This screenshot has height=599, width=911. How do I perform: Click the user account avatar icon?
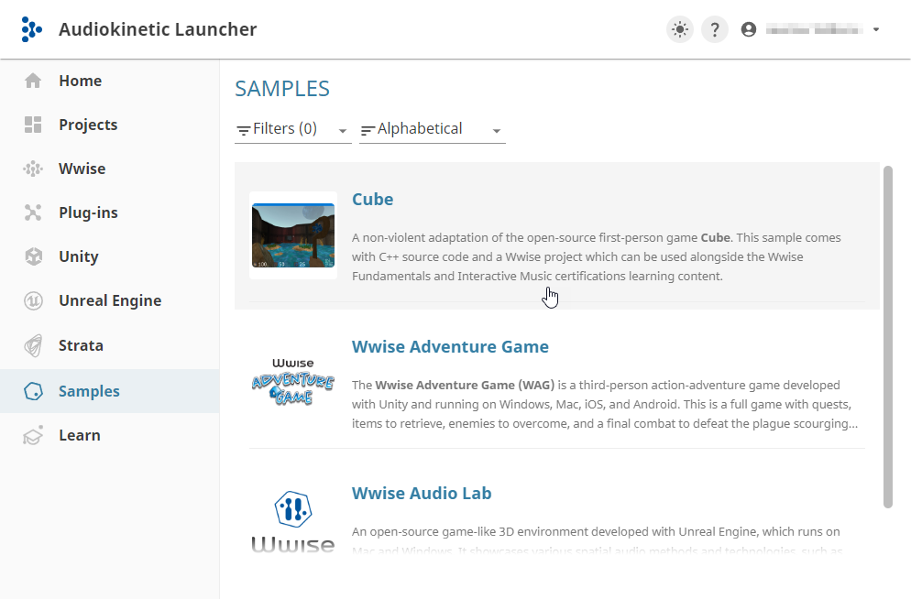tap(749, 29)
